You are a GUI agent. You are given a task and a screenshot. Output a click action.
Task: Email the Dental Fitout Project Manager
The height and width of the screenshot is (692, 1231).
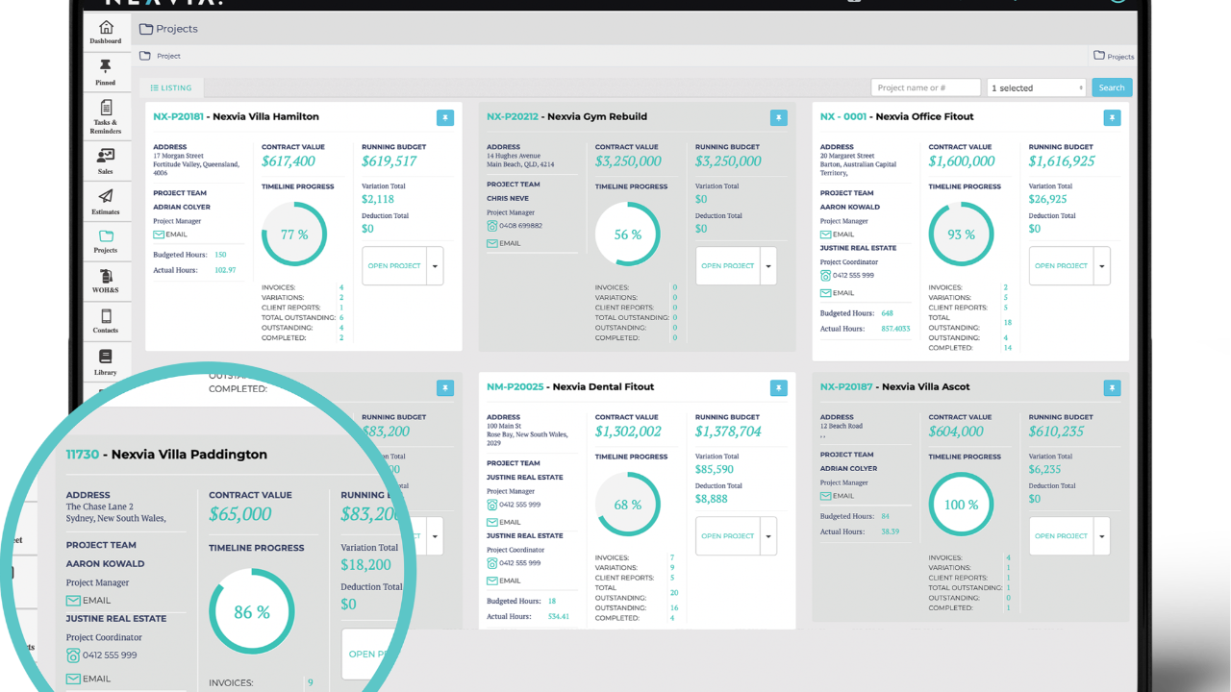504,522
